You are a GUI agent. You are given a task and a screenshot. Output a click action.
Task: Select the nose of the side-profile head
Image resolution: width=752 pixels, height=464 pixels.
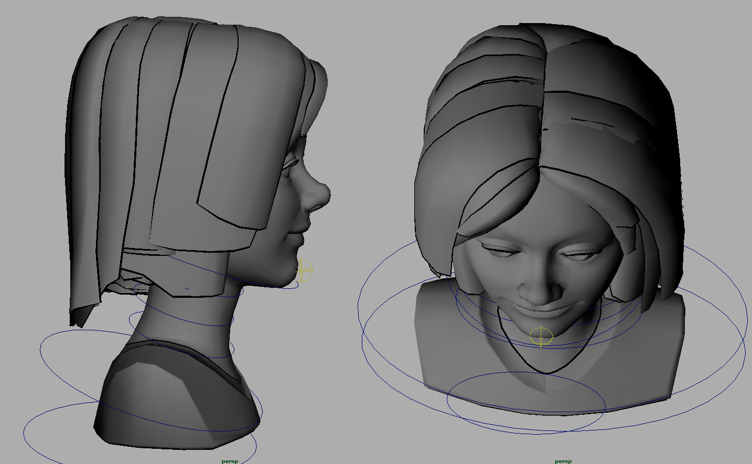pos(317,193)
